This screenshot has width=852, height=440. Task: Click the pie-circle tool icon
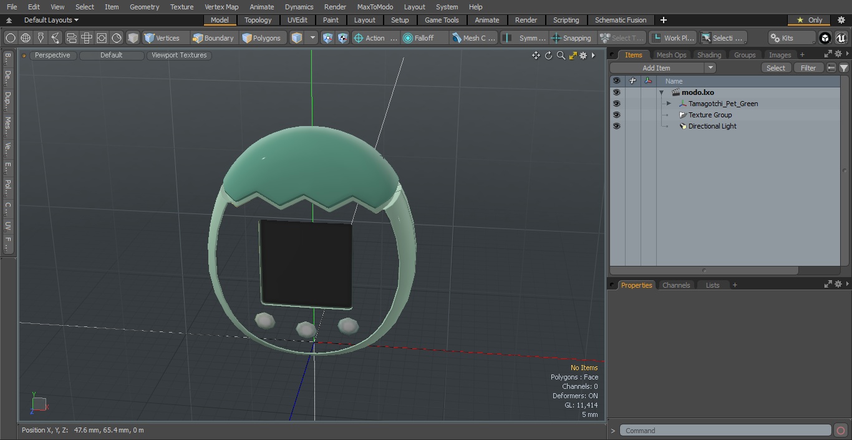click(116, 38)
